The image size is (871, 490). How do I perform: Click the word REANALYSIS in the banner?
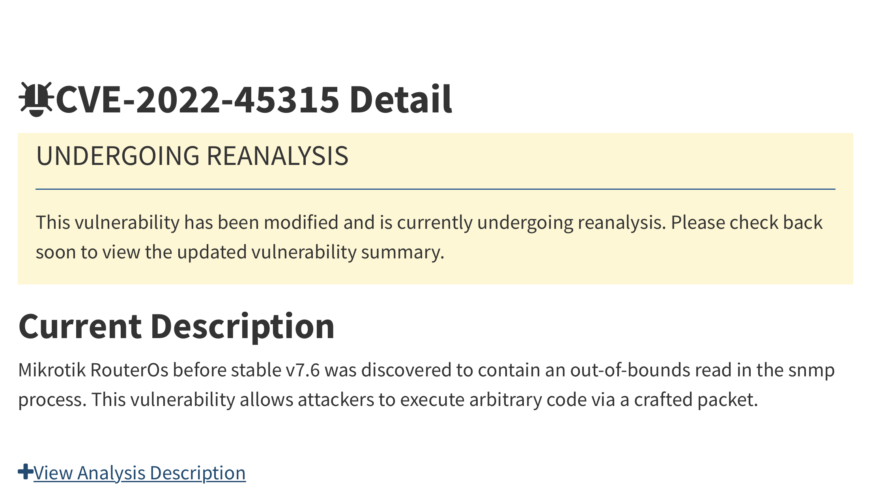(x=277, y=156)
